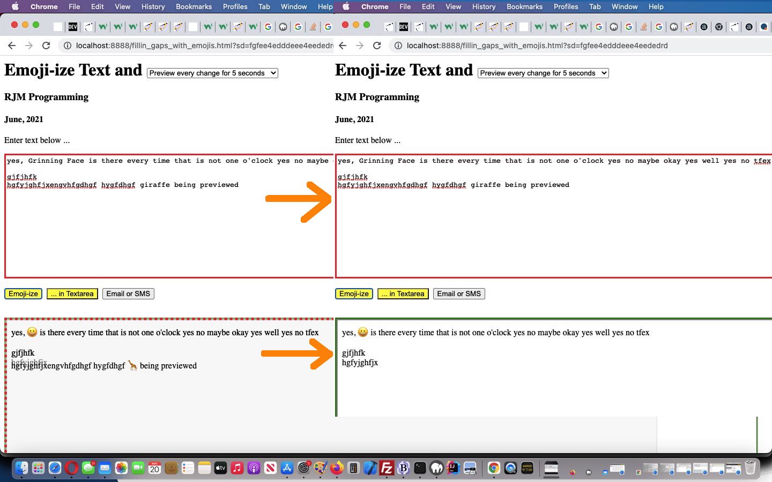Click the left '... in Textarea' button
Screen dimensions: 772x482
click(72, 293)
